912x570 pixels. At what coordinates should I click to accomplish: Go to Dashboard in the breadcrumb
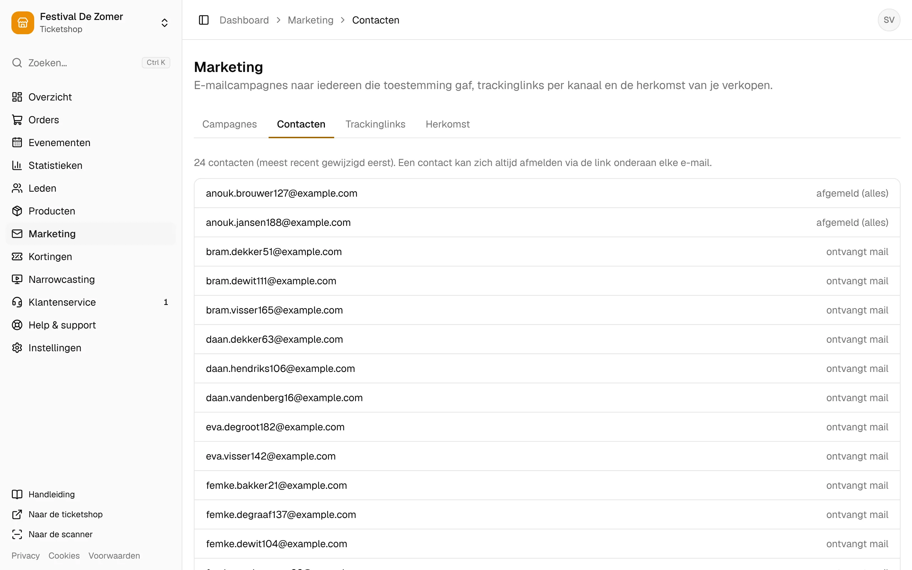tap(244, 20)
